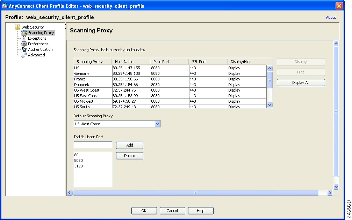Image resolution: width=352 pixels, height=220 pixels.
Task: Click the horizontal scrollbar thumb
Action: (x=196, y=193)
